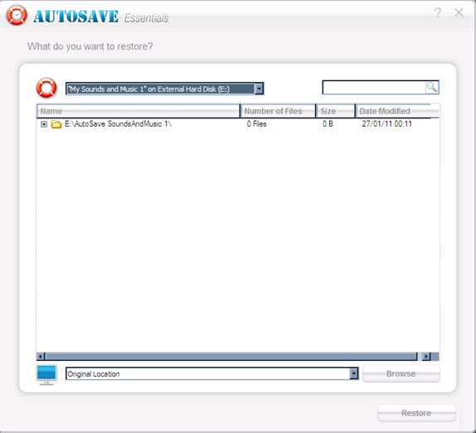
Task: Open help via the question mark icon
Action: click(438, 12)
